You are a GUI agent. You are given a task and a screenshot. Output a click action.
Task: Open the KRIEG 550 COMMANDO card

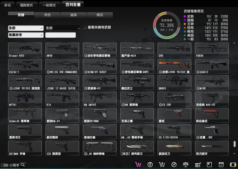(x=62, y=66)
